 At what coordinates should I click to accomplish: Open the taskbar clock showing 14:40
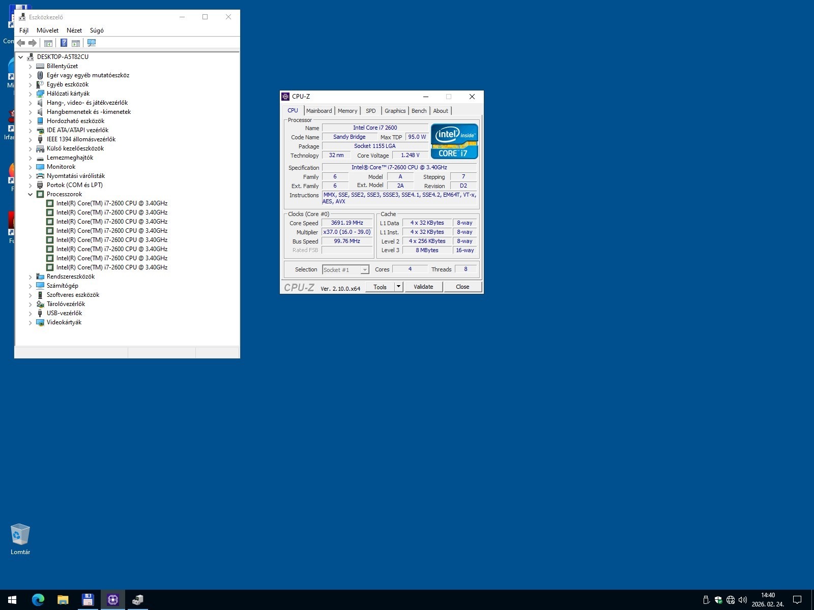768,600
